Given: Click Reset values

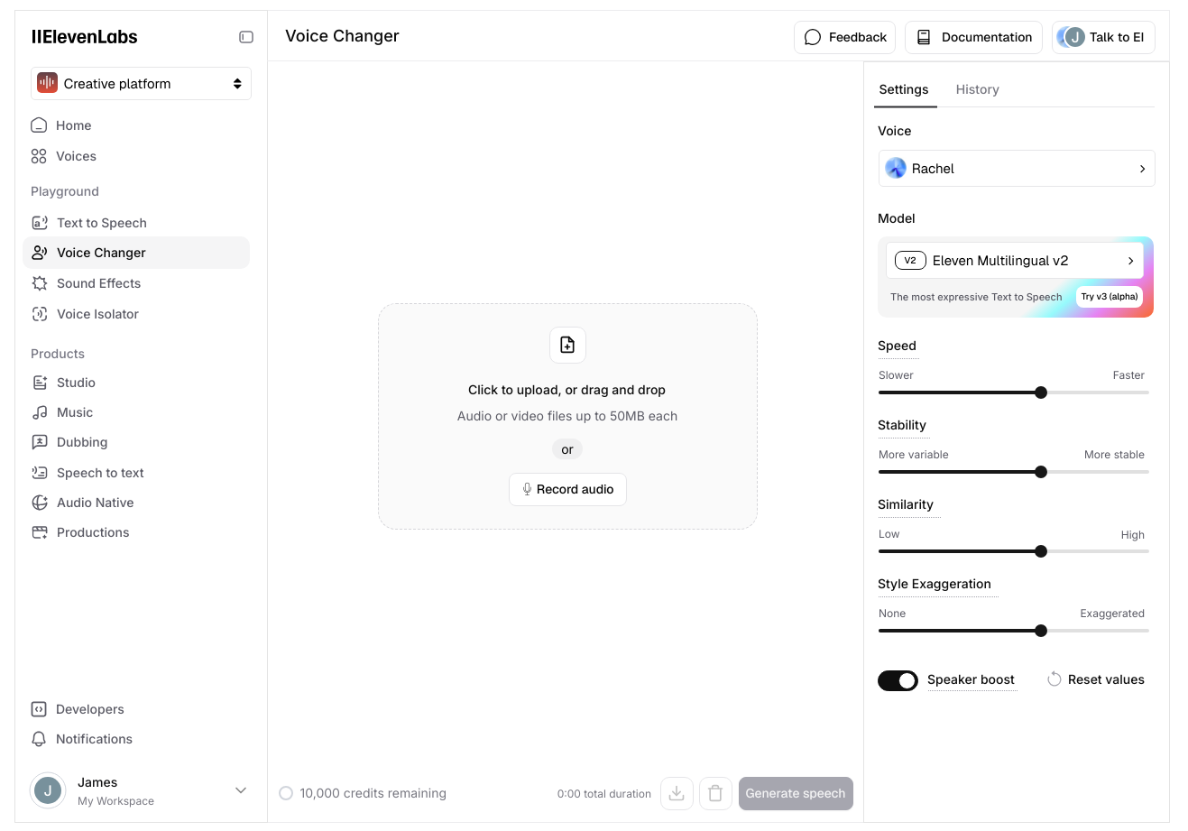Looking at the screenshot, I should (x=1095, y=679).
